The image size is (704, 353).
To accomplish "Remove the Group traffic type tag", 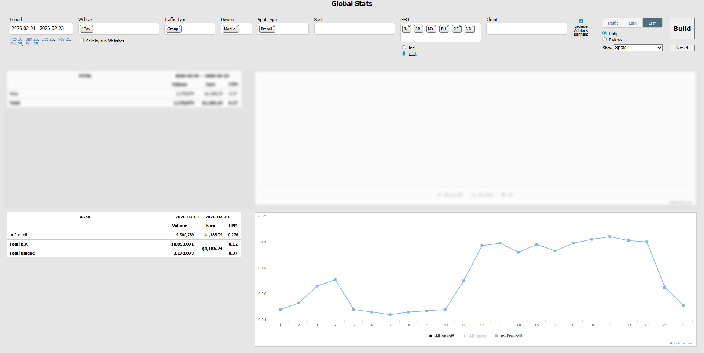I will pyautogui.click(x=180, y=27).
